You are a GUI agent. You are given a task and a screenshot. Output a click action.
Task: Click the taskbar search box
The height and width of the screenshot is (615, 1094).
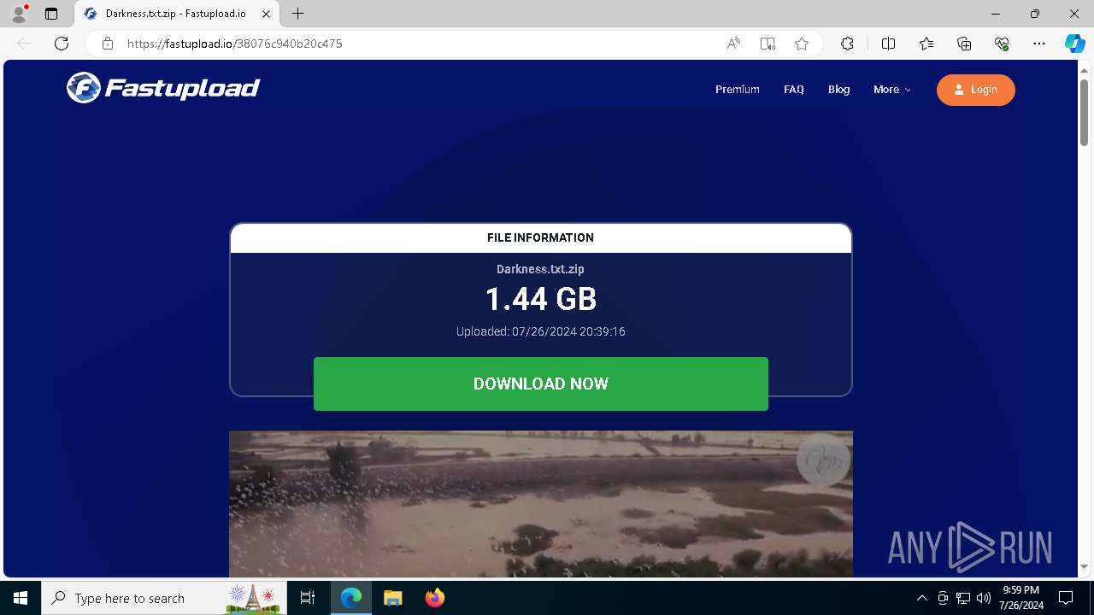click(x=164, y=598)
